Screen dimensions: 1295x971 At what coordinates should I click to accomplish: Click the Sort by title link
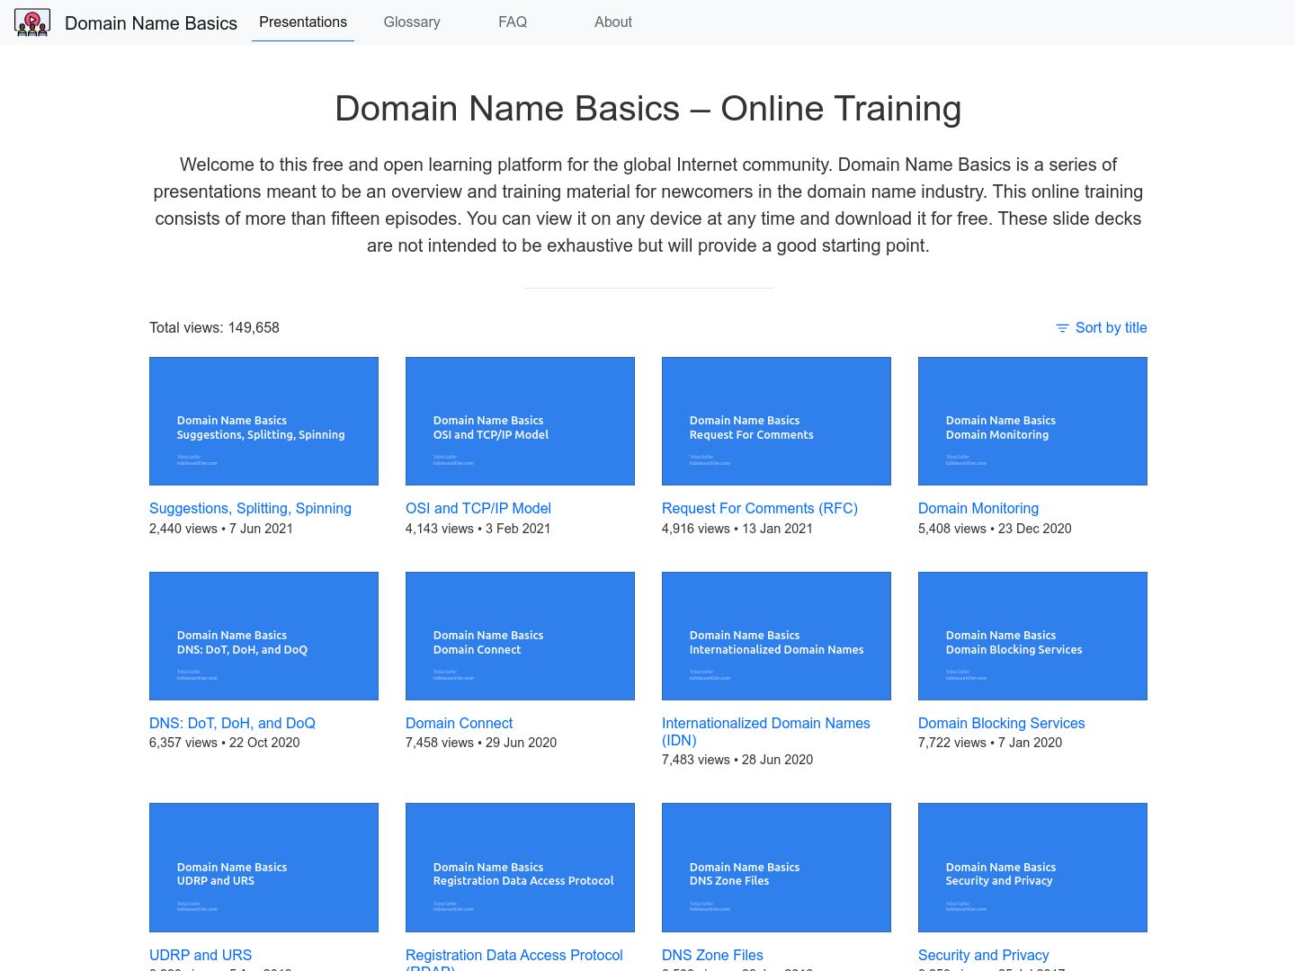pyautogui.click(x=1111, y=327)
